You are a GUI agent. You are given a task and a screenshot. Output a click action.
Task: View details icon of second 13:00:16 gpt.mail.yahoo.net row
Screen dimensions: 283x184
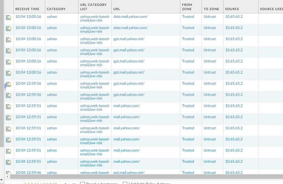click(x=8, y=51)
